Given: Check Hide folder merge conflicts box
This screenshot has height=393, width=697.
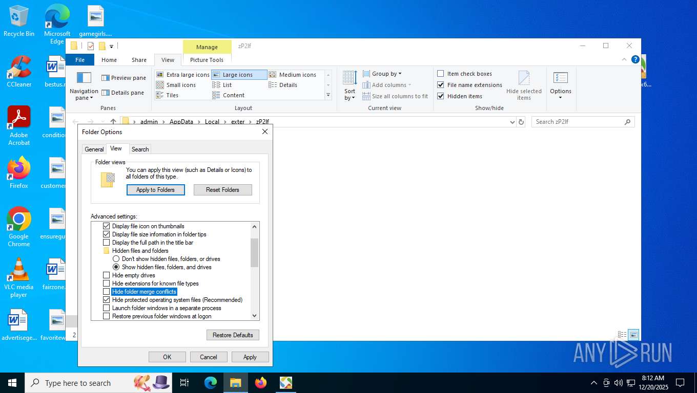Looking at the screenshot, I should pyautogui.click(x=107, y=292).
